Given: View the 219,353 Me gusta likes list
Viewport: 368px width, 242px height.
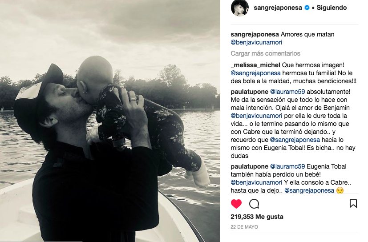Looking at the screenshot, I should pos(257,217).
